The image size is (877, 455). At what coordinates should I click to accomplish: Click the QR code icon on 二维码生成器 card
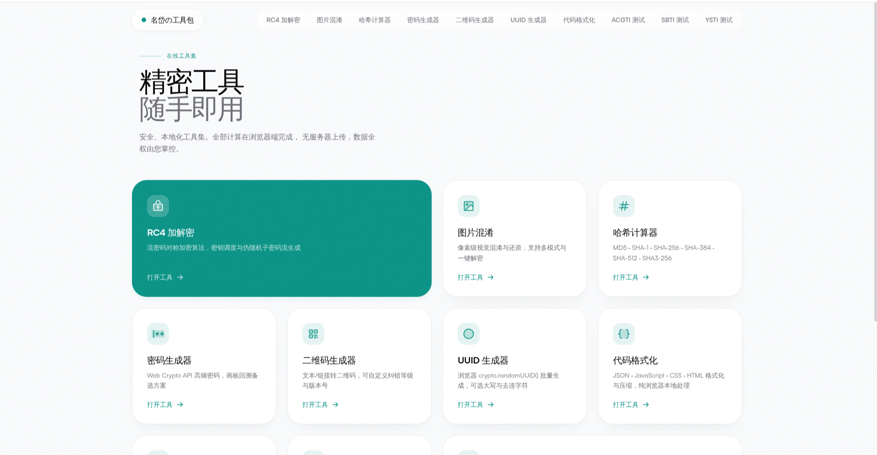(x=313, y=334)
